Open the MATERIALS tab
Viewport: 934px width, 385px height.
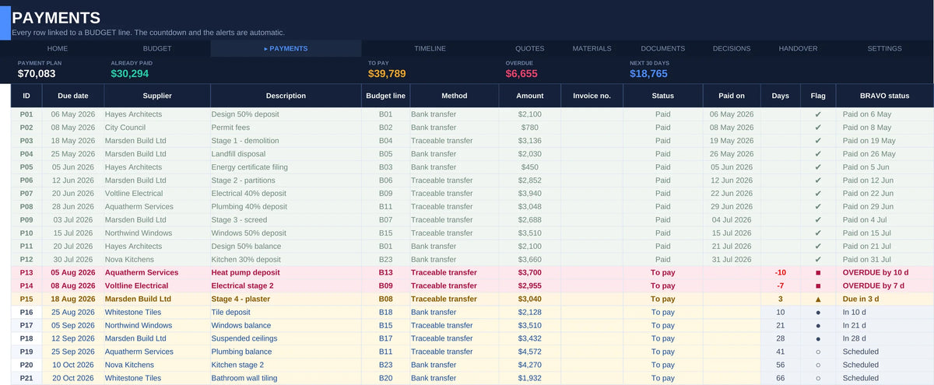(592, 48)
